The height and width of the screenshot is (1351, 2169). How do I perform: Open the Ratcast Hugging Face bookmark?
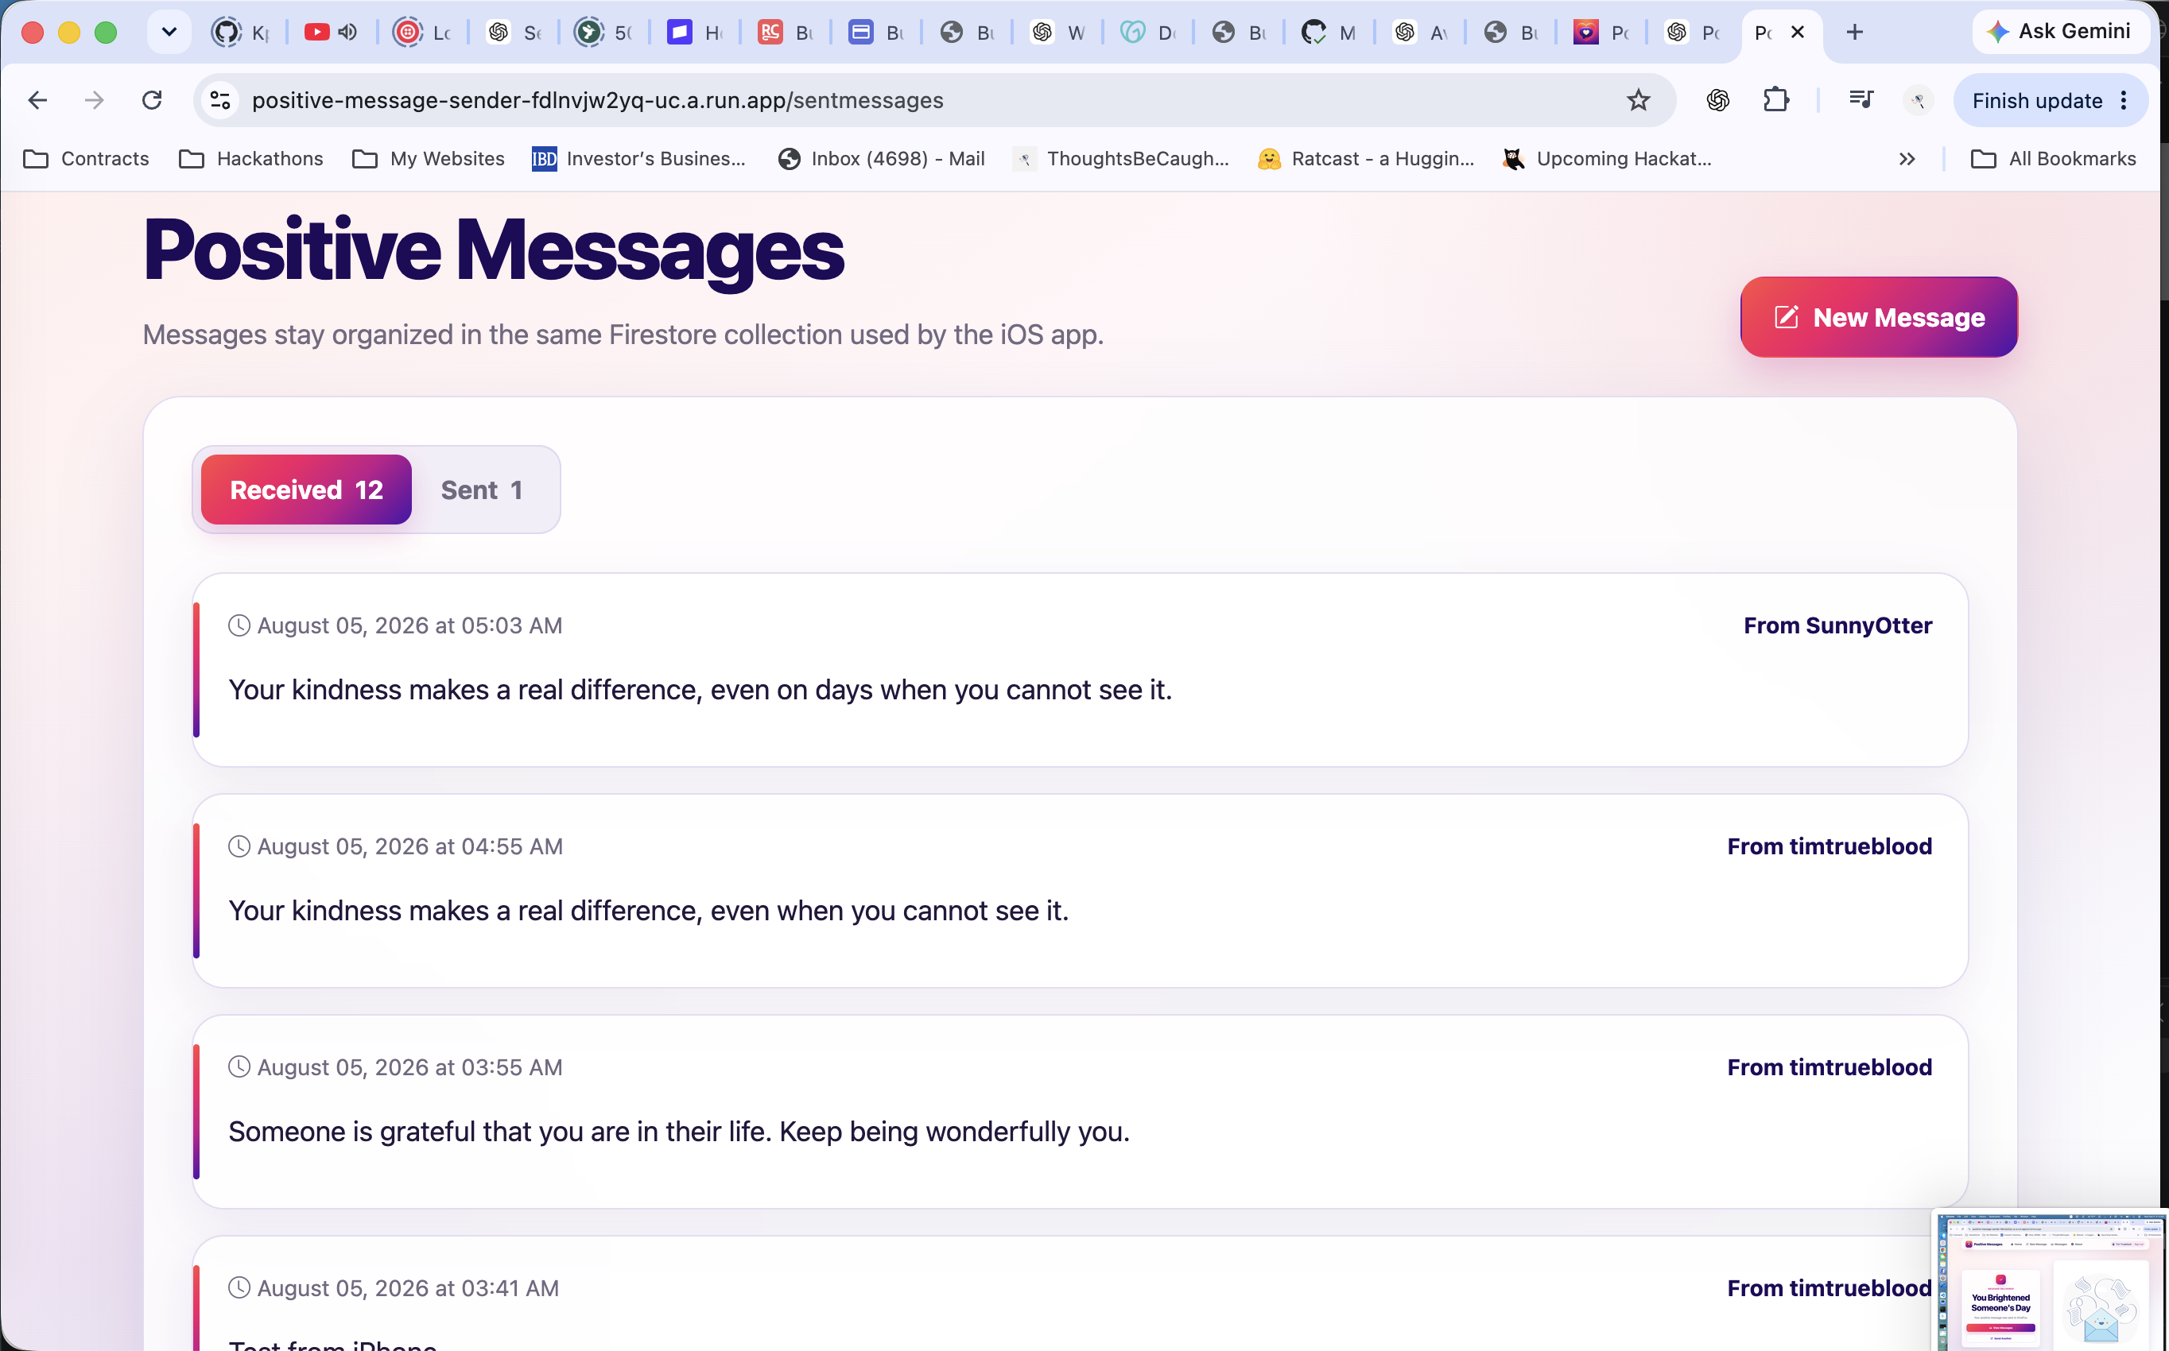pos(1366,159)
